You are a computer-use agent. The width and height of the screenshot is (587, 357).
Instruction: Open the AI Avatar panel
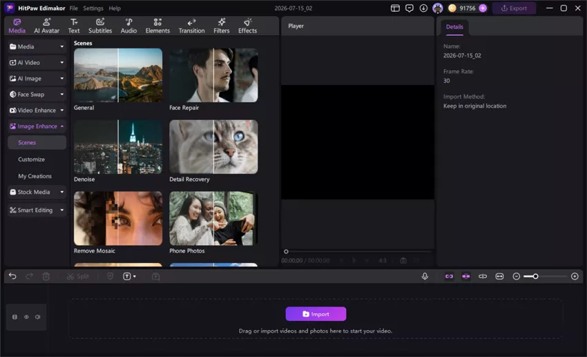(46, 26)
